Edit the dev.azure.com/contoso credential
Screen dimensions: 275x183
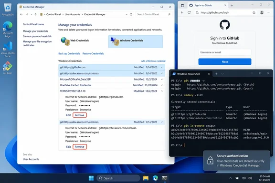pyautogui.click(x=68, y=147)
